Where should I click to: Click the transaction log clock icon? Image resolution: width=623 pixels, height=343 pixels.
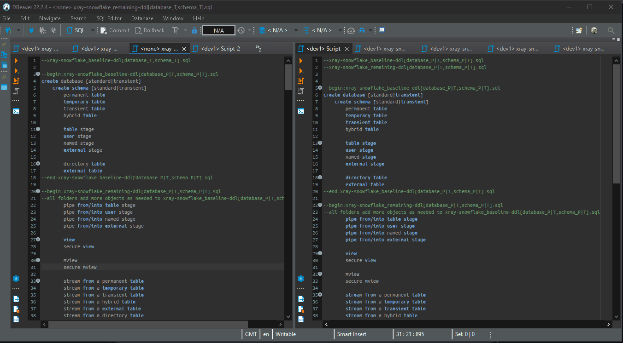coord(241,30)
